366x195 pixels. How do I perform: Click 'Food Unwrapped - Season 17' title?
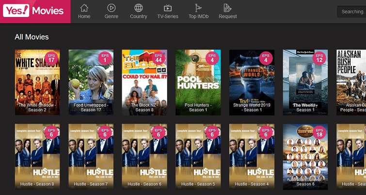point(91,107)
